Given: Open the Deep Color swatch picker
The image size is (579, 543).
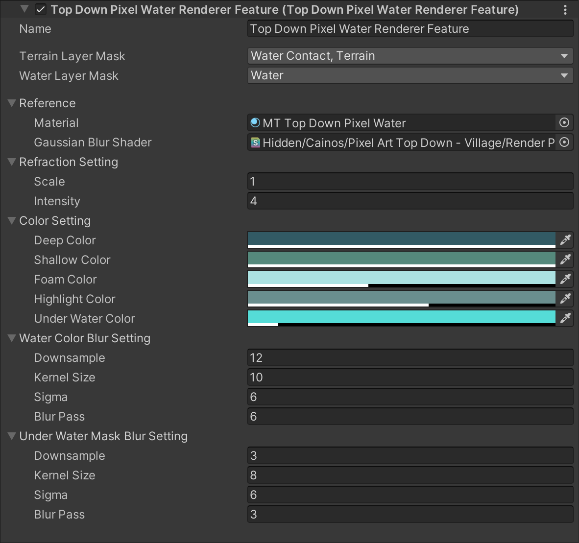Looking at the screenshot, I should [x=401, y=239].
